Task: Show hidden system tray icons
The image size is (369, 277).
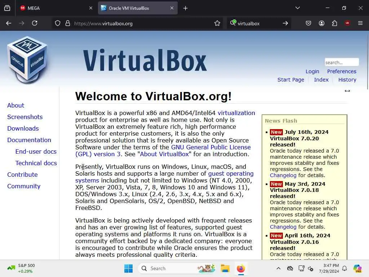Action: point(279,268)
